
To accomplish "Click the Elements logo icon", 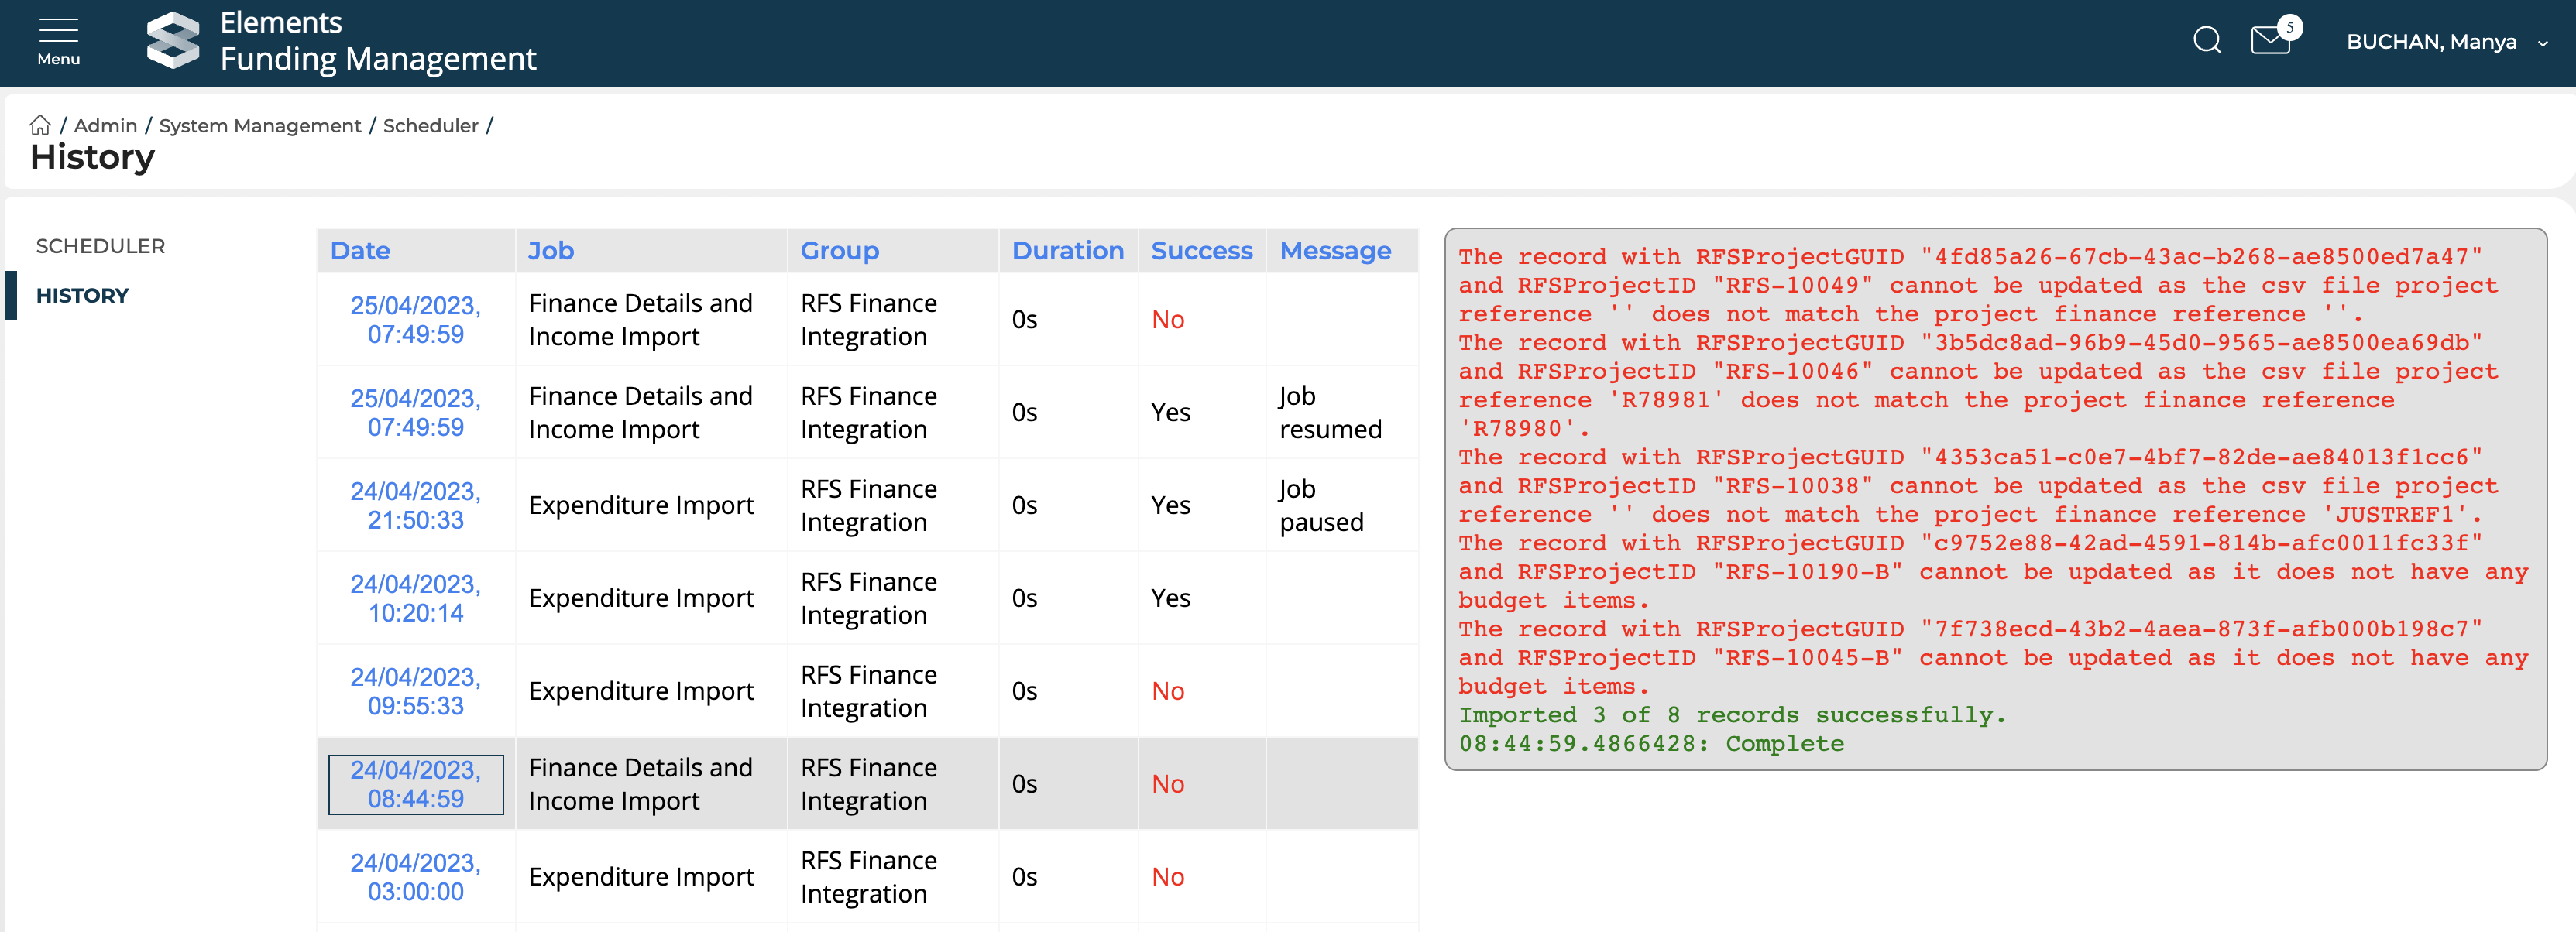I will click(x=173, y=41).
